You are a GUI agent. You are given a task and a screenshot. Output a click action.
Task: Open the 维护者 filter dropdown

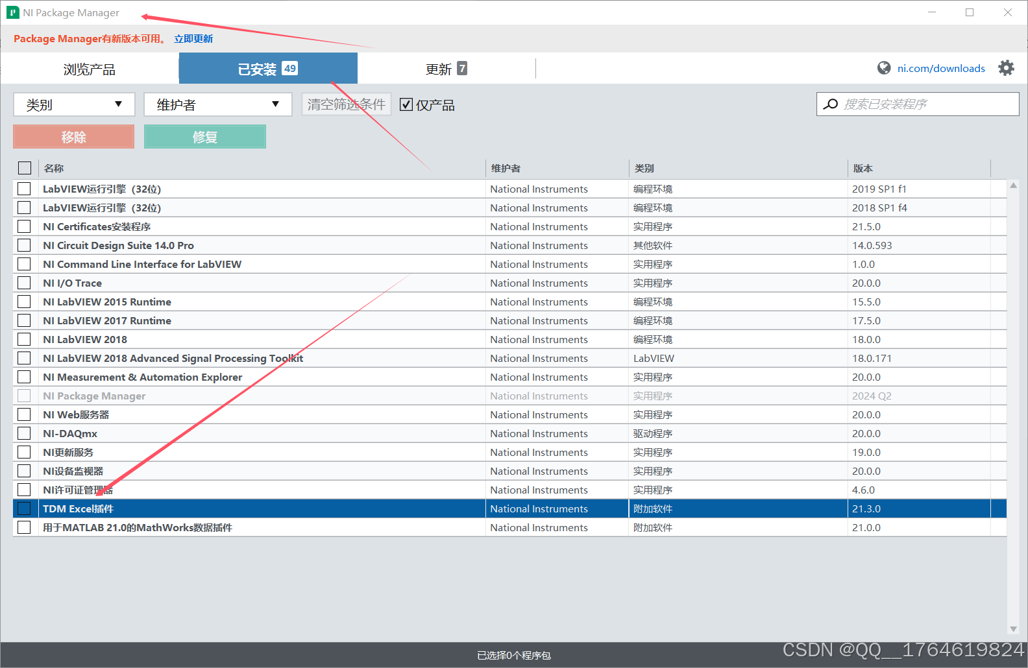point(218,104)
